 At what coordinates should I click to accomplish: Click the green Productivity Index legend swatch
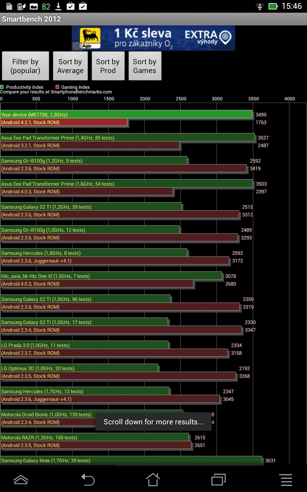(2, 87)
